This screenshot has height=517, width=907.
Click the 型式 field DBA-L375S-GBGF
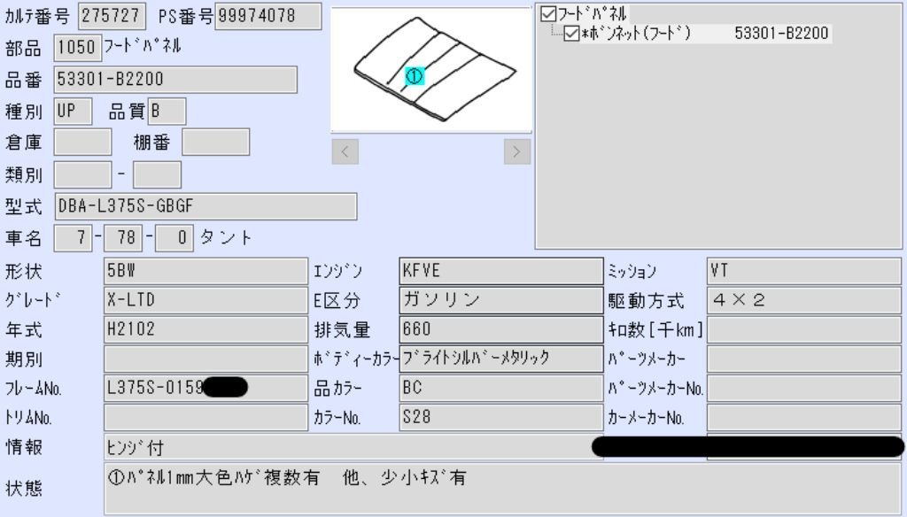coord(205,206)
